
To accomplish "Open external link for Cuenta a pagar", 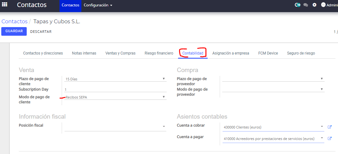I will [x=330, y=138].
